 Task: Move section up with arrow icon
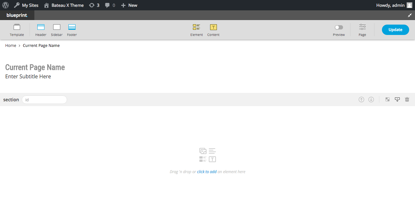pyautogui.click(x=361, y=100)
